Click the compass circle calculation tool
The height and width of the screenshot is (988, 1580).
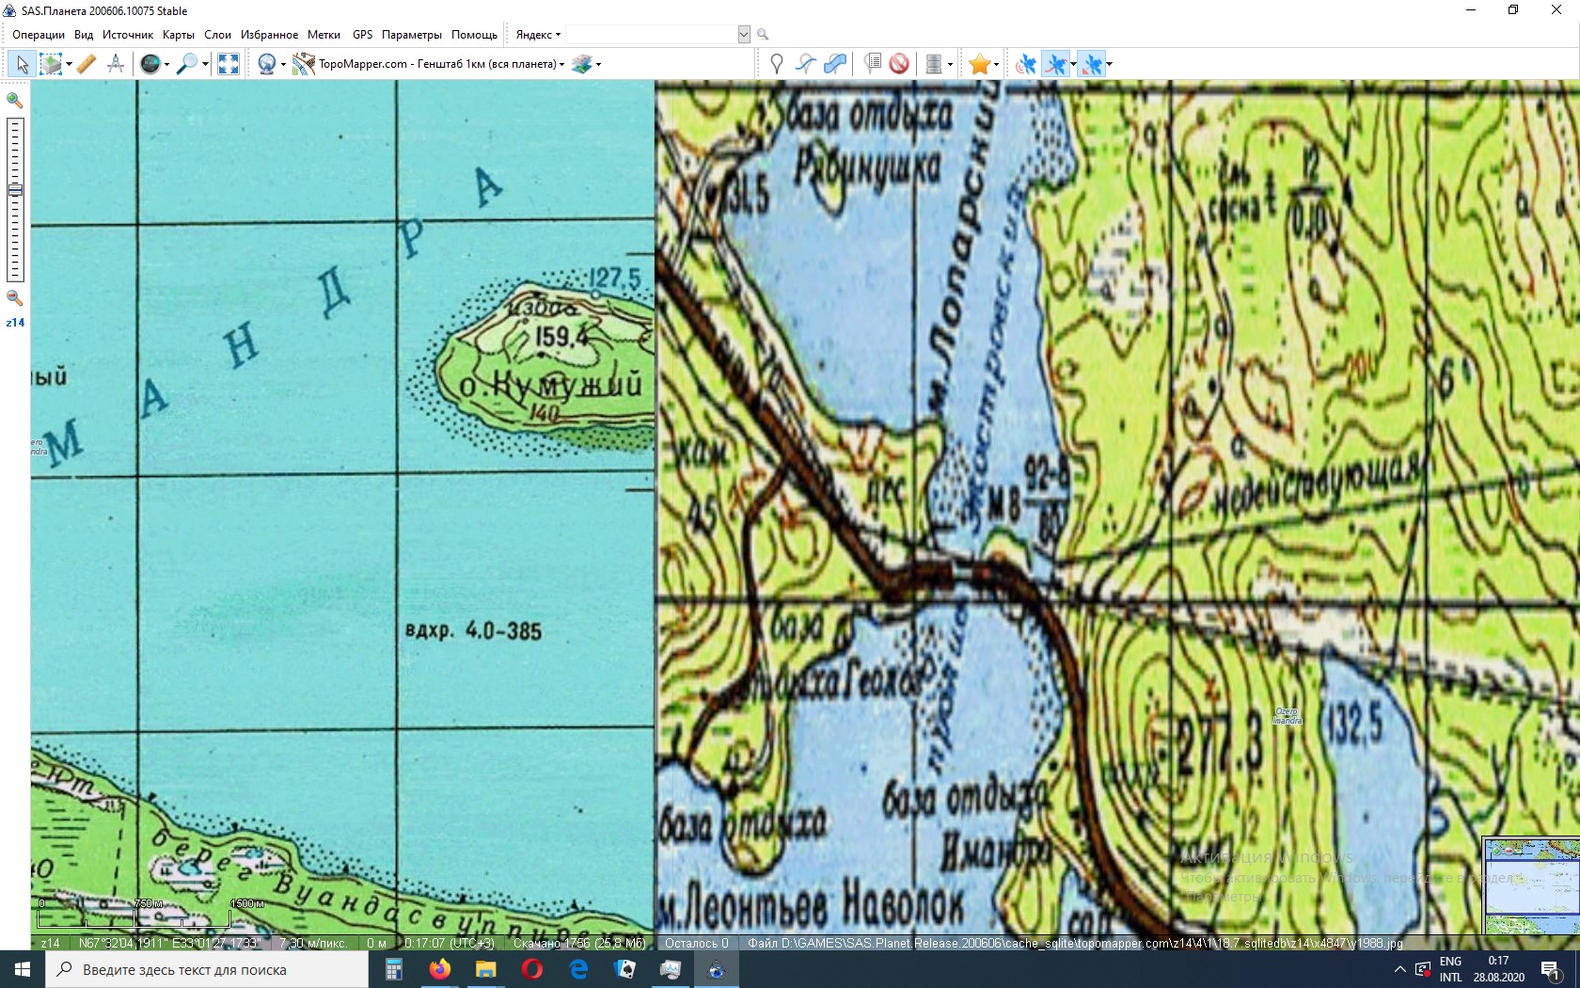point(116,64)
